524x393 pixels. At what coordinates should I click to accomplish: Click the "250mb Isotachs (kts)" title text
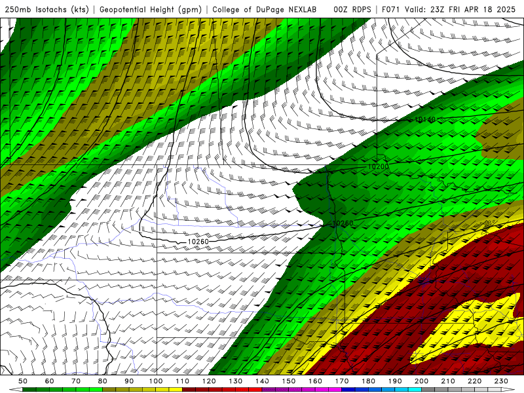(47, 9)
